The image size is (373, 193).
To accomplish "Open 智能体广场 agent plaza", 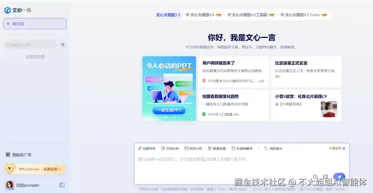I will [19, 155].
